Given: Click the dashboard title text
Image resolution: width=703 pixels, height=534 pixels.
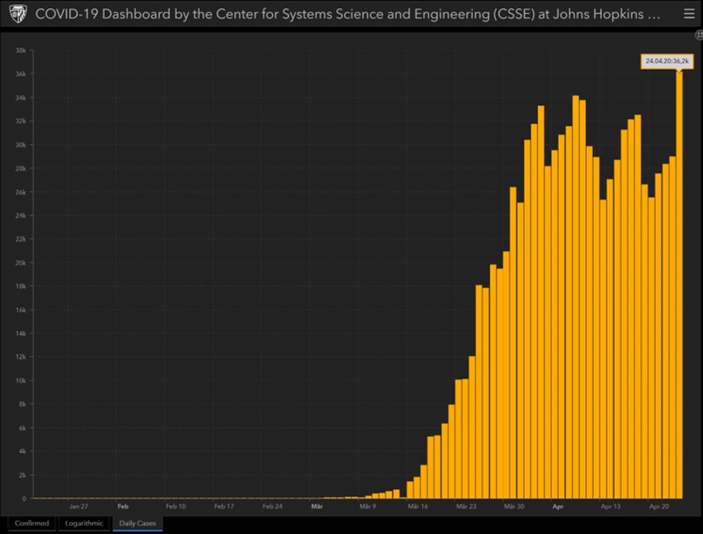Looking at the screenshot, I should [347, 14].
